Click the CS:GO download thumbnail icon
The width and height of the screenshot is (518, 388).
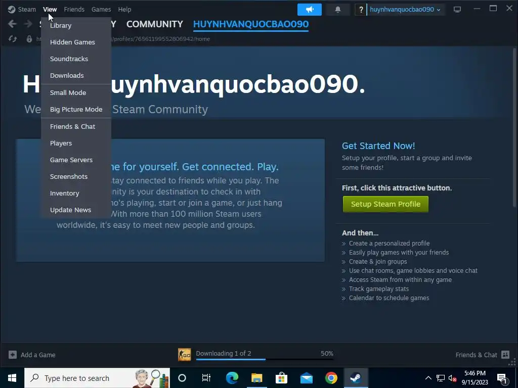coord(184,355)
